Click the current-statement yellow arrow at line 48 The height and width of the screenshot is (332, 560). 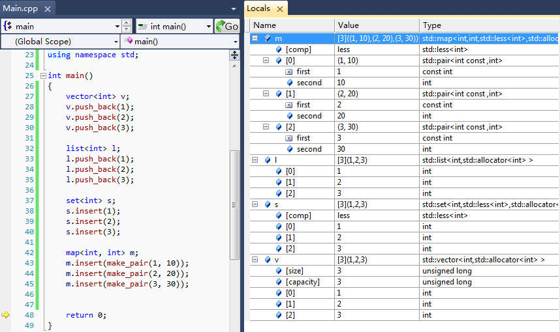click(5, 314)
